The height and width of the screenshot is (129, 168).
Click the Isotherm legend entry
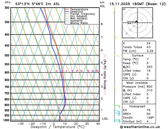point(74,21)
